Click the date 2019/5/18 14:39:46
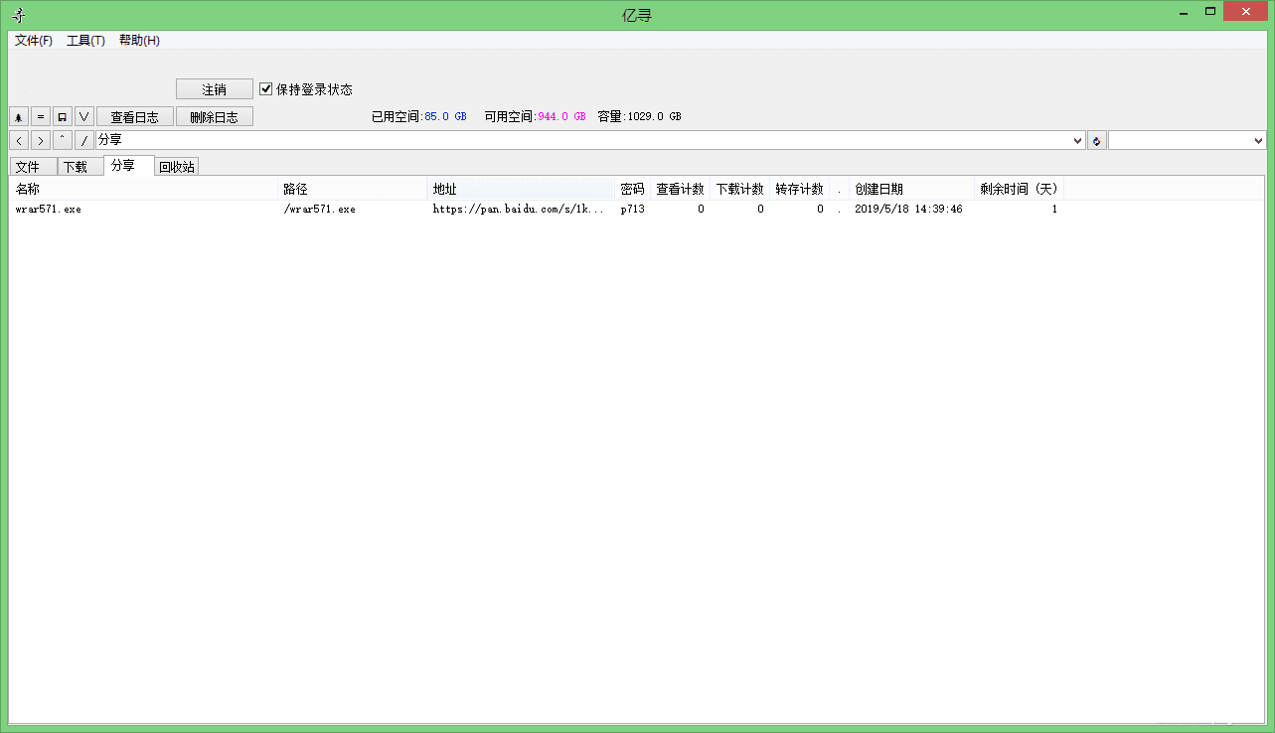1275x733 pixels. pyautogui.click(x=908, y=210)
